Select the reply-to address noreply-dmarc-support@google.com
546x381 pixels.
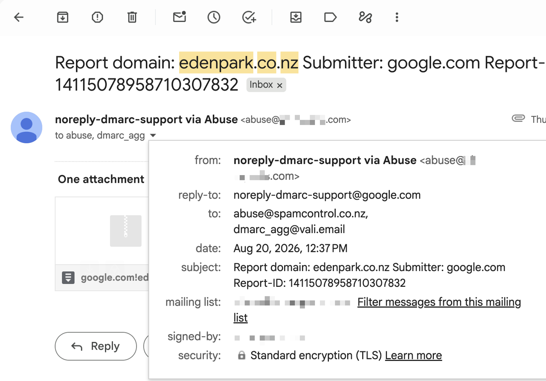[x=327, y=195]
